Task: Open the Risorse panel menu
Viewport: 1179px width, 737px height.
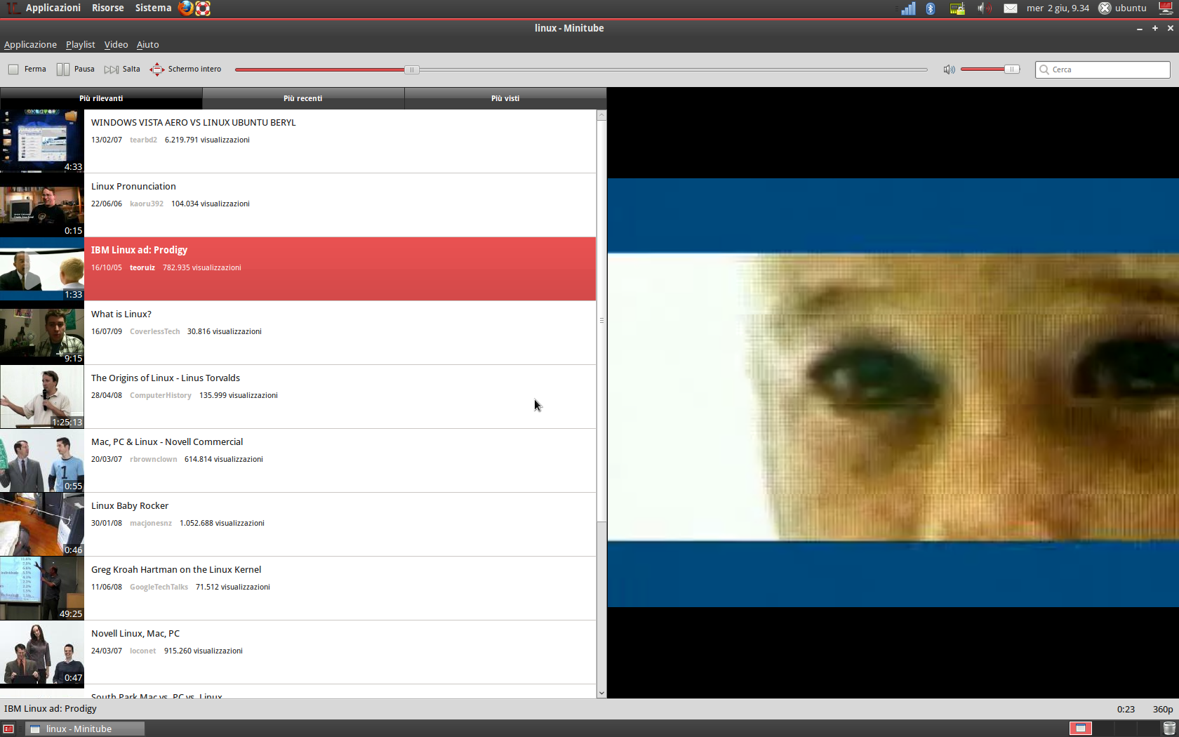Action: 107,8
